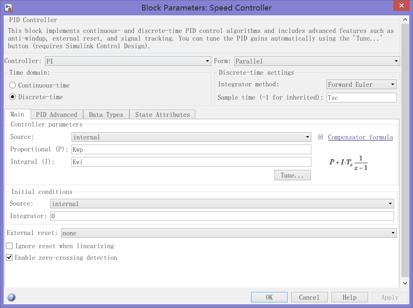413x308 pixels.
Task: Click the scroll down arrow of the dialog scrollbar
Action: pyautogui.click(x=405, y=283)
